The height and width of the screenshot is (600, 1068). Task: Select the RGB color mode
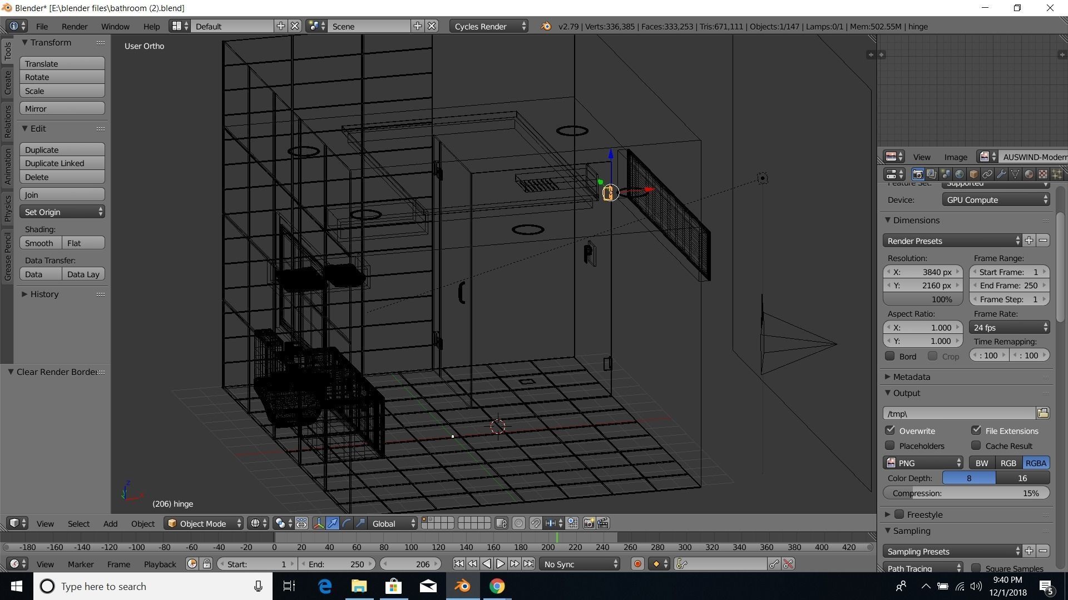(1008, 463)
